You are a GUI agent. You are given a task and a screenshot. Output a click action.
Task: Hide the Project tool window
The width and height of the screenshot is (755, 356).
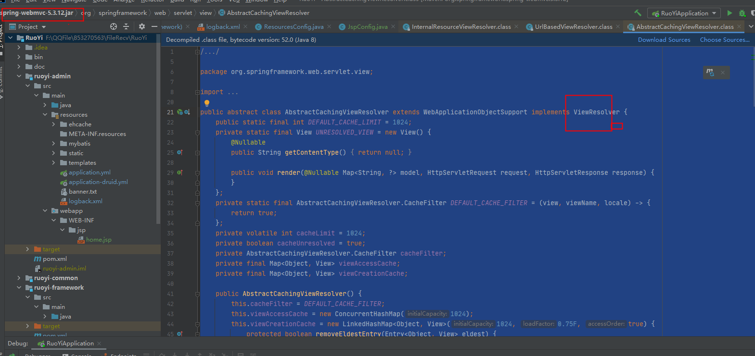click(x=154, y=26)
